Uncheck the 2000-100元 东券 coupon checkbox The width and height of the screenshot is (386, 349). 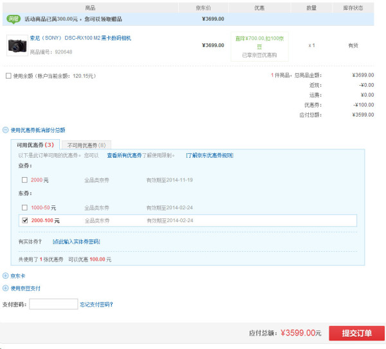click(x=25, y=220)
